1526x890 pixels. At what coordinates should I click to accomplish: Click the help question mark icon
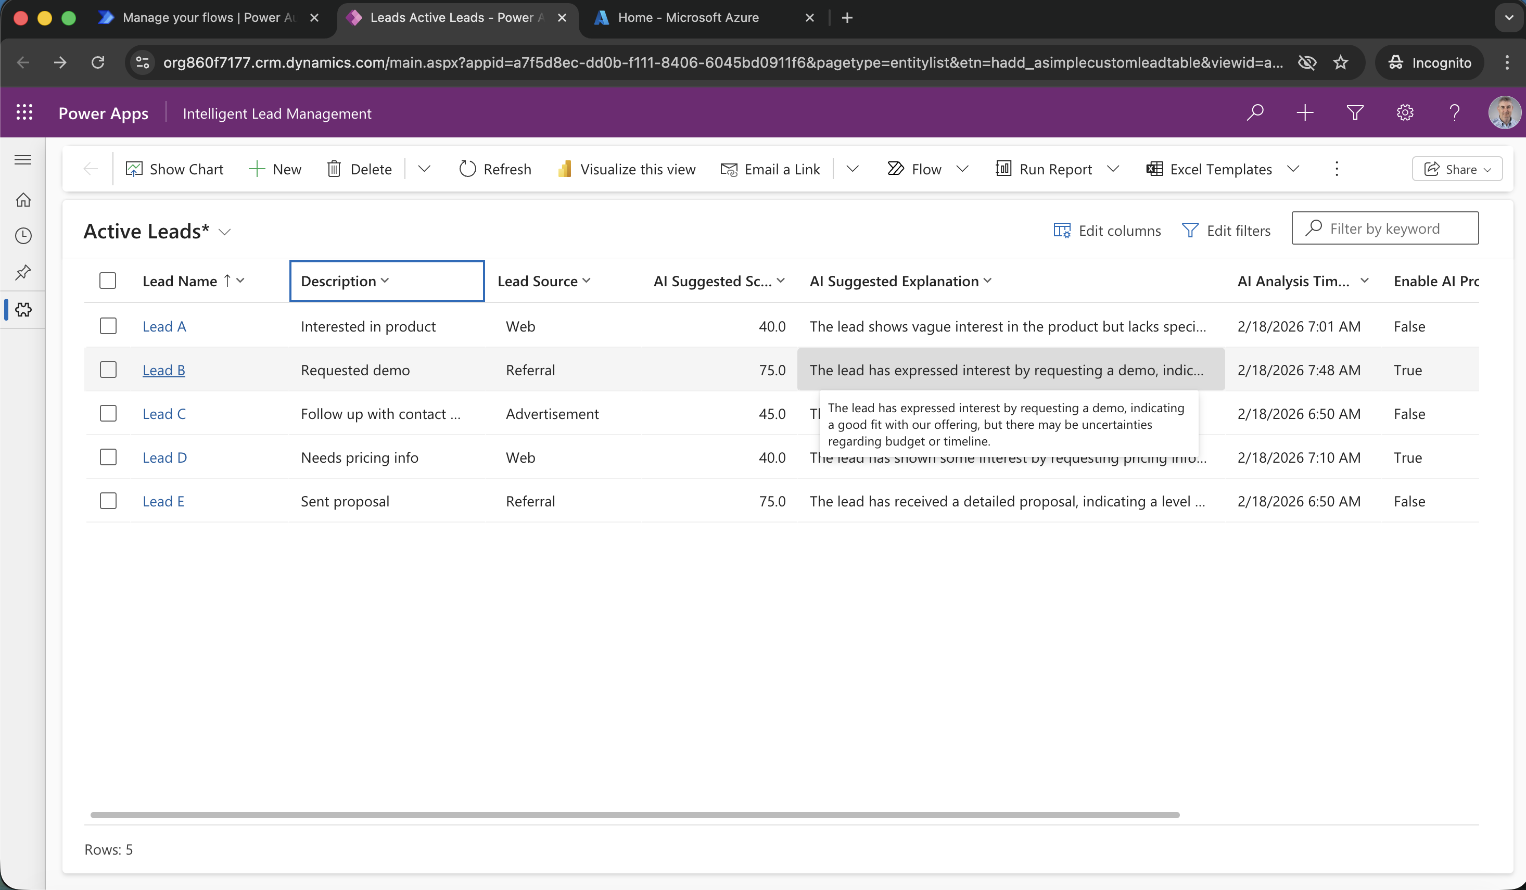click(x=1455, y=112)
